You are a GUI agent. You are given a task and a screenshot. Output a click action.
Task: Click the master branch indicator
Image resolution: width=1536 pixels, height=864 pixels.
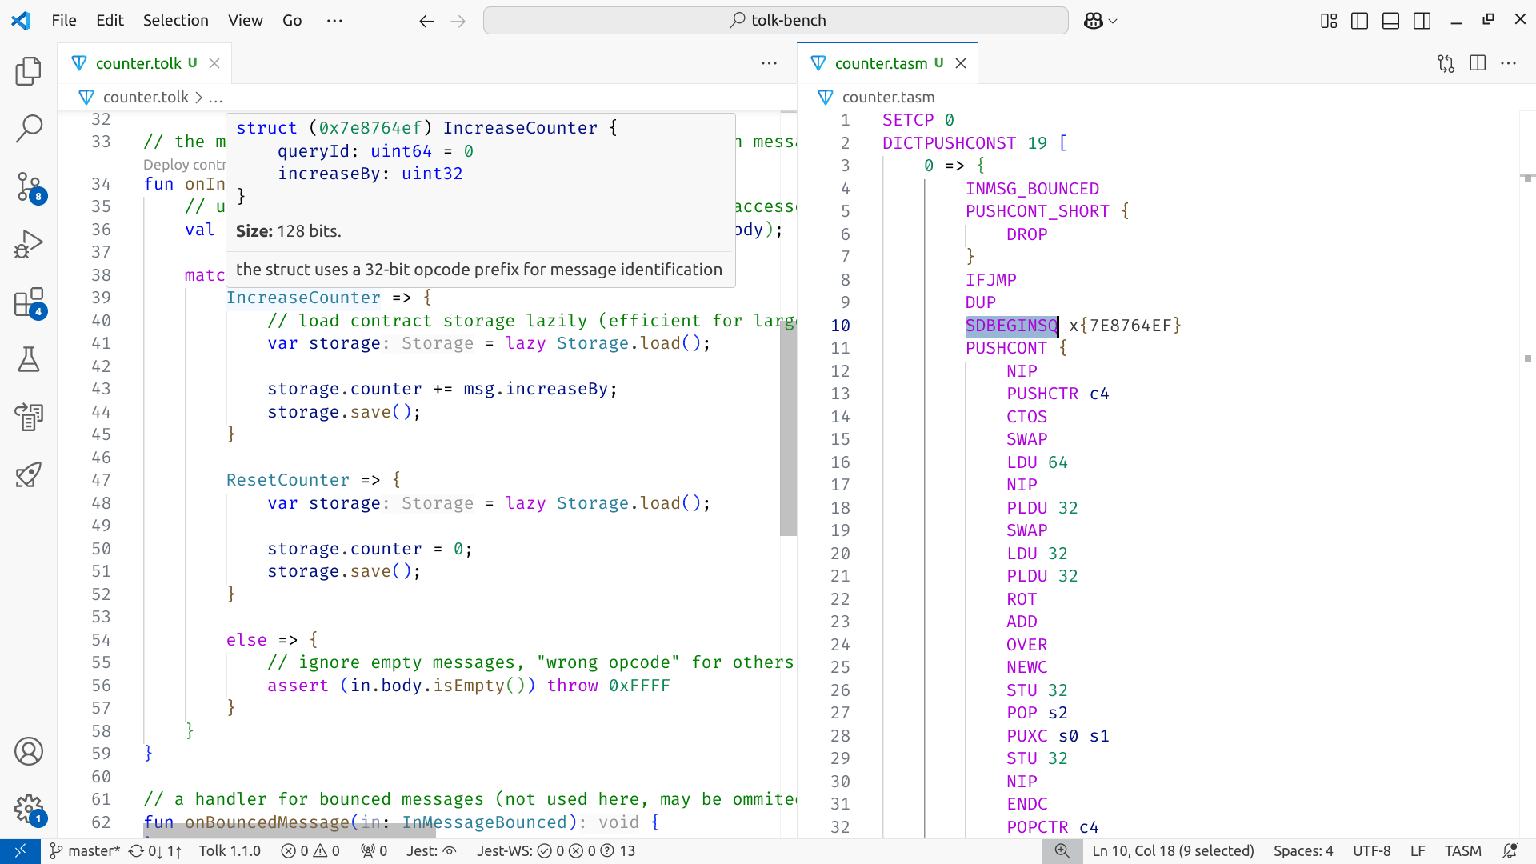[x=85, y=851]
